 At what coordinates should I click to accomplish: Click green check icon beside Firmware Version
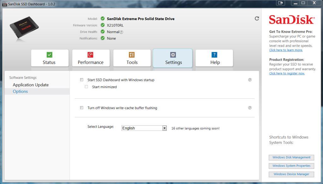(103, 25)
